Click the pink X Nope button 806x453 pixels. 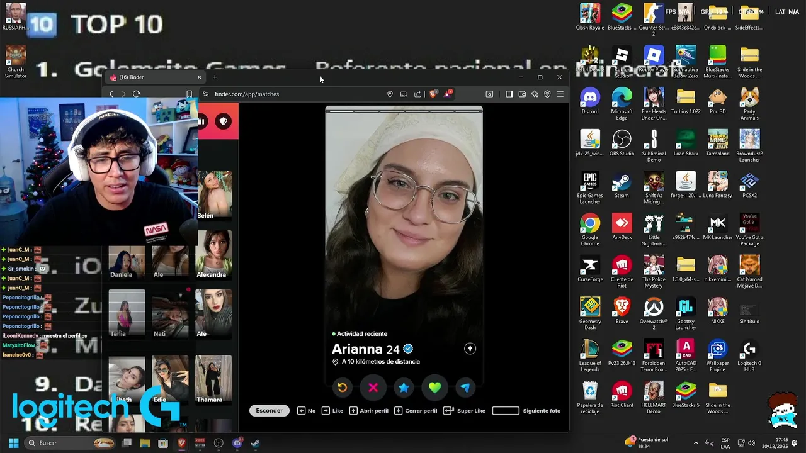(373, 388)
